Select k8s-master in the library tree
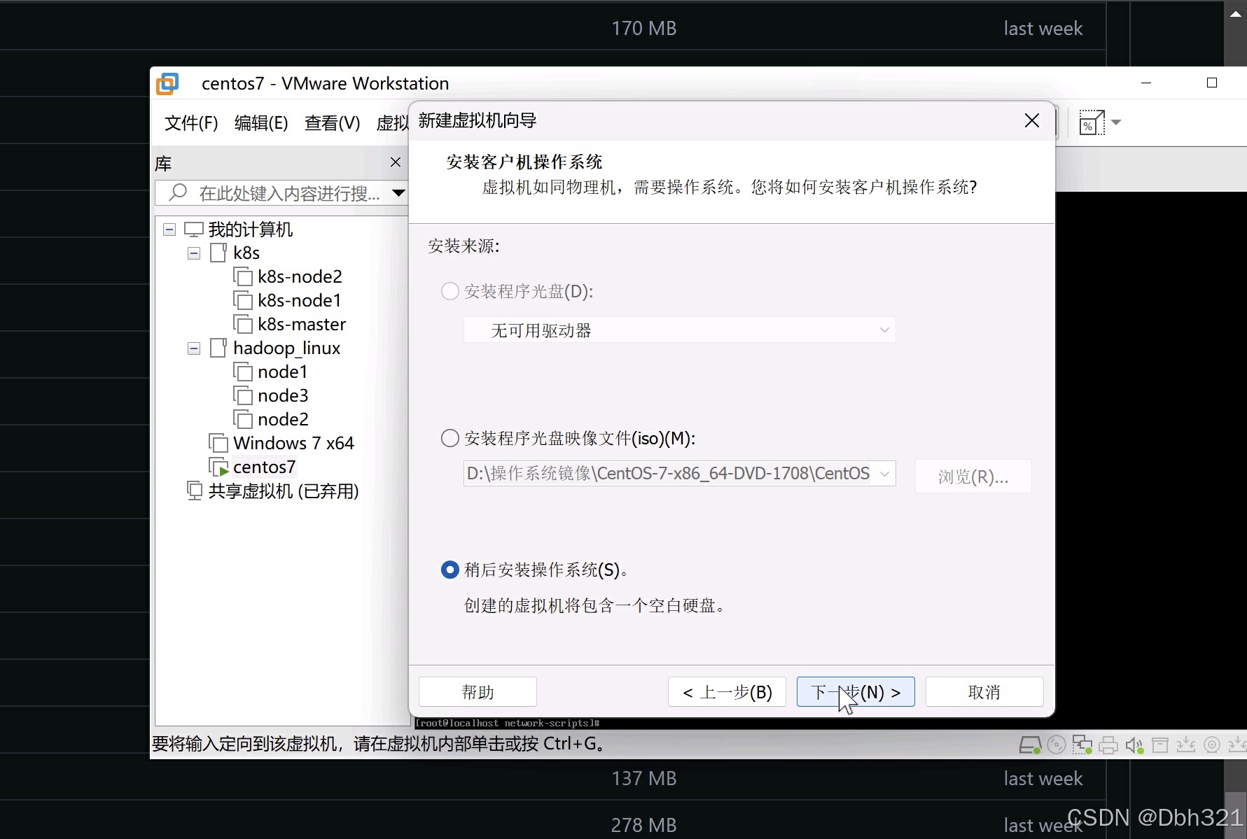The width and height of the screenshot is (1247, 839). click(x=302, y=324)
